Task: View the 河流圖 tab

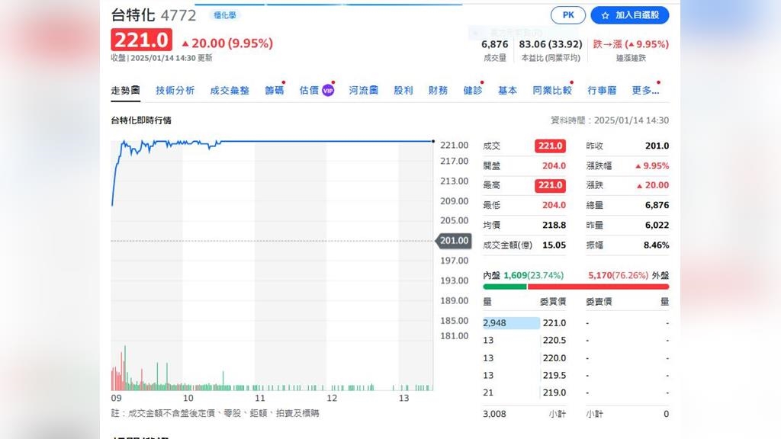Action: (364, 90)
